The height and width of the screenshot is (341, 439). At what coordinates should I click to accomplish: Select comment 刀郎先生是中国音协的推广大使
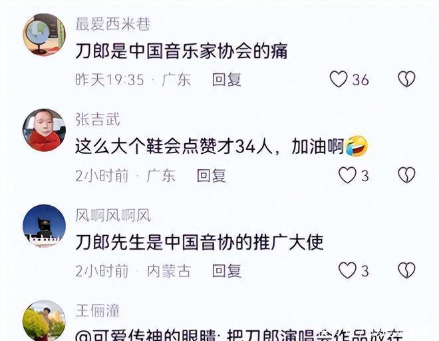(x=200, y=242)
